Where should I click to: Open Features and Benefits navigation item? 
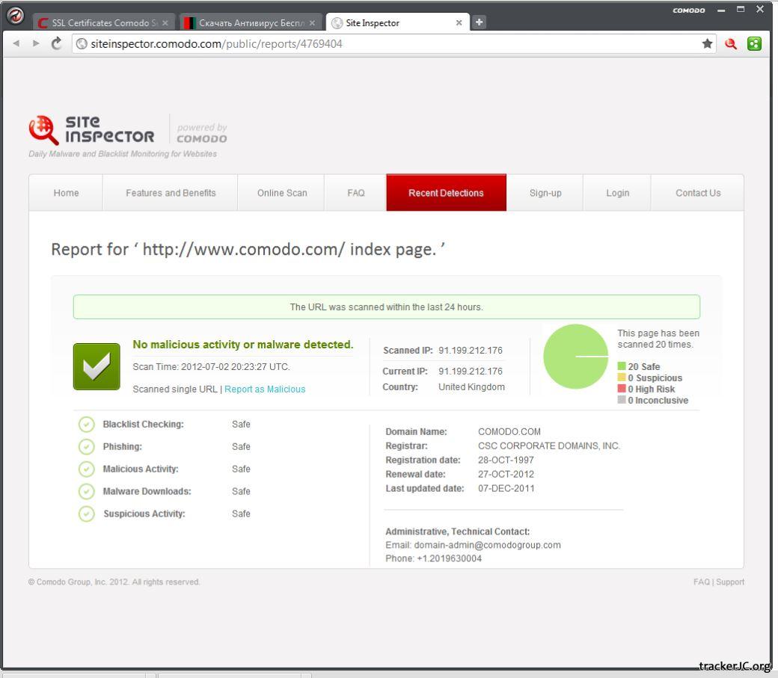171,193
